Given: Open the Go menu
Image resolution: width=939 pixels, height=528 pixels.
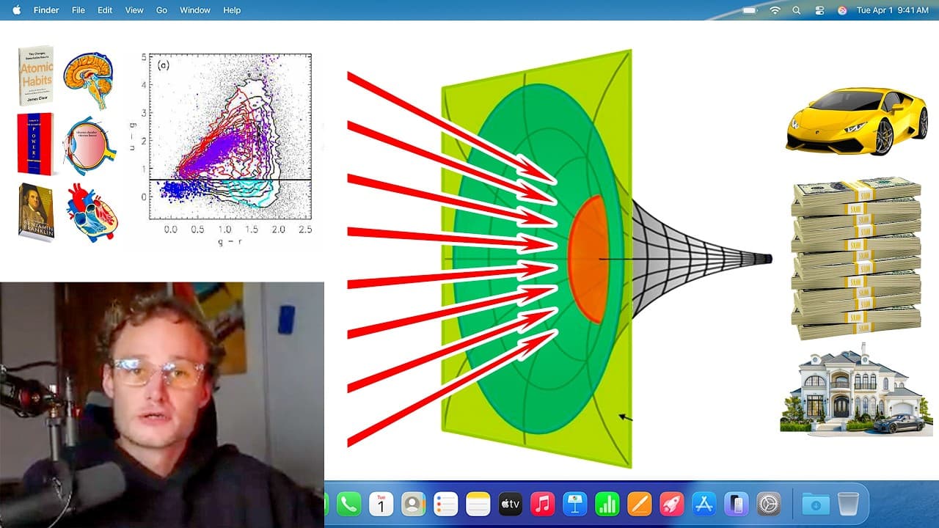Looking at the screenshot, I should click(162, 10).
